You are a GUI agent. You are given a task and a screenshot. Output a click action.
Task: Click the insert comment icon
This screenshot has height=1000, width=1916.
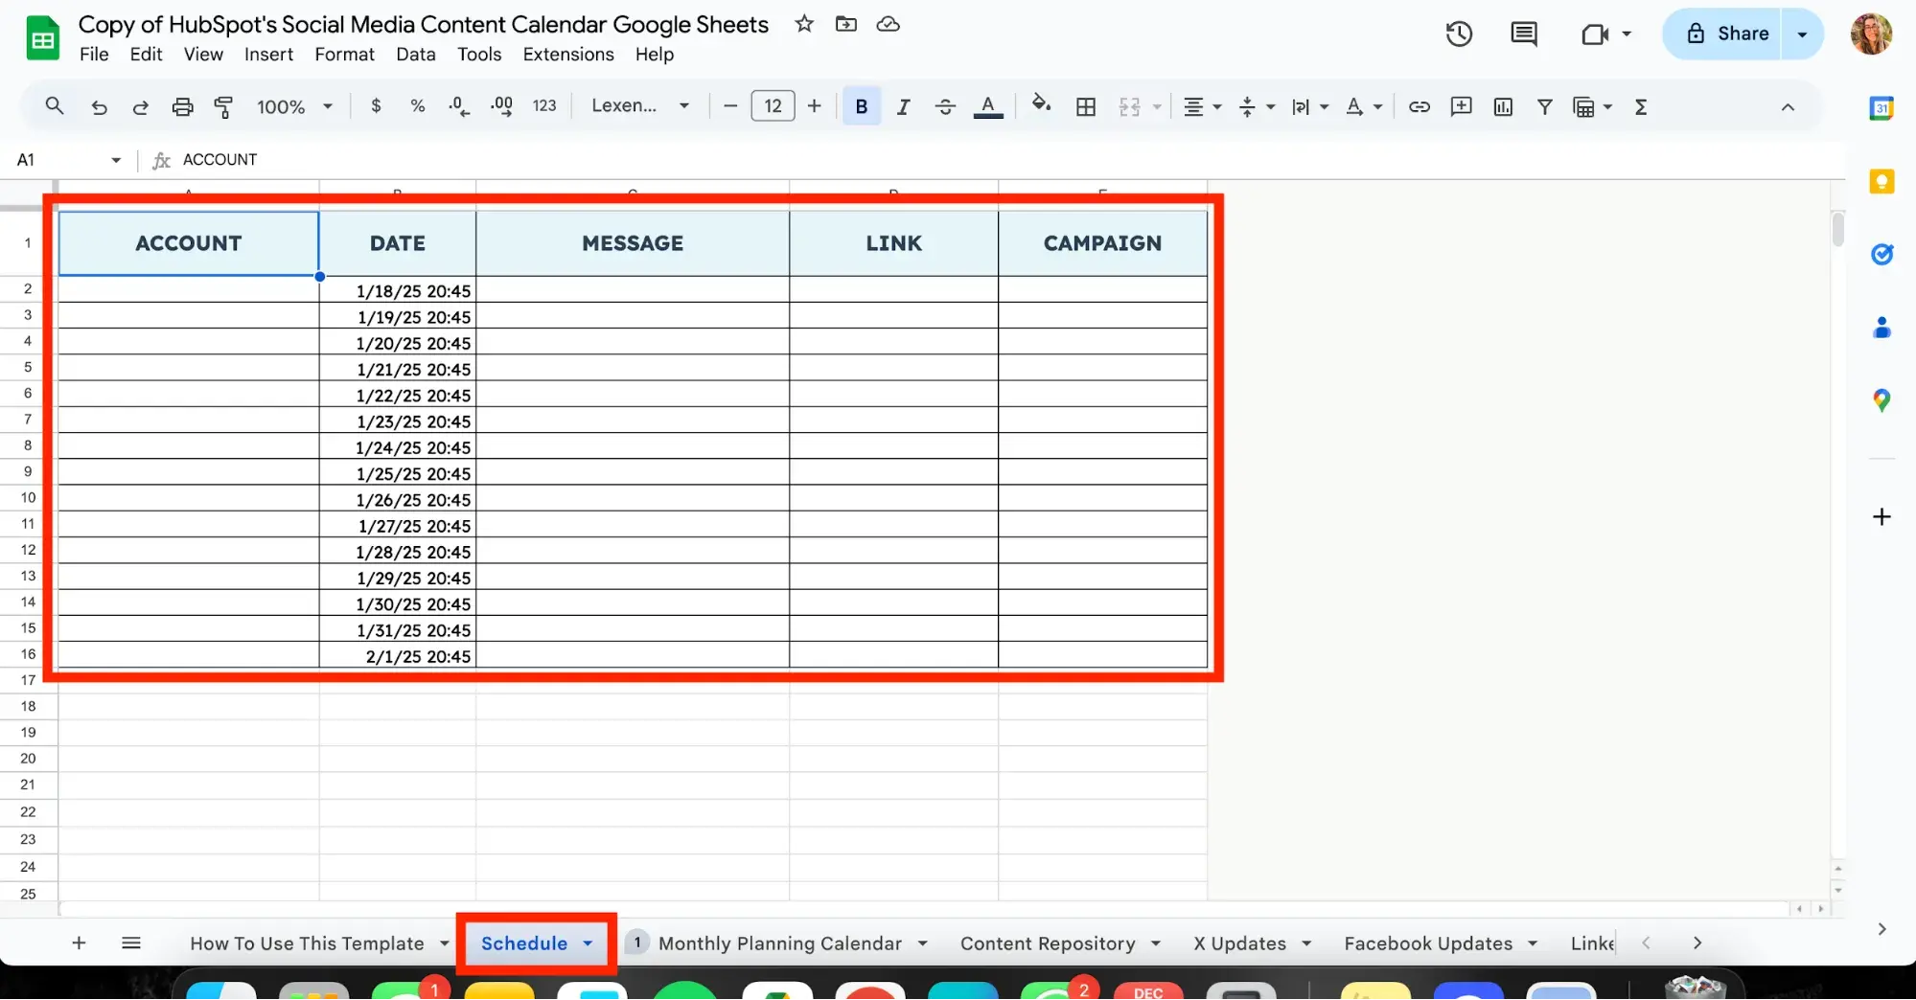(x=1461, y=107)
